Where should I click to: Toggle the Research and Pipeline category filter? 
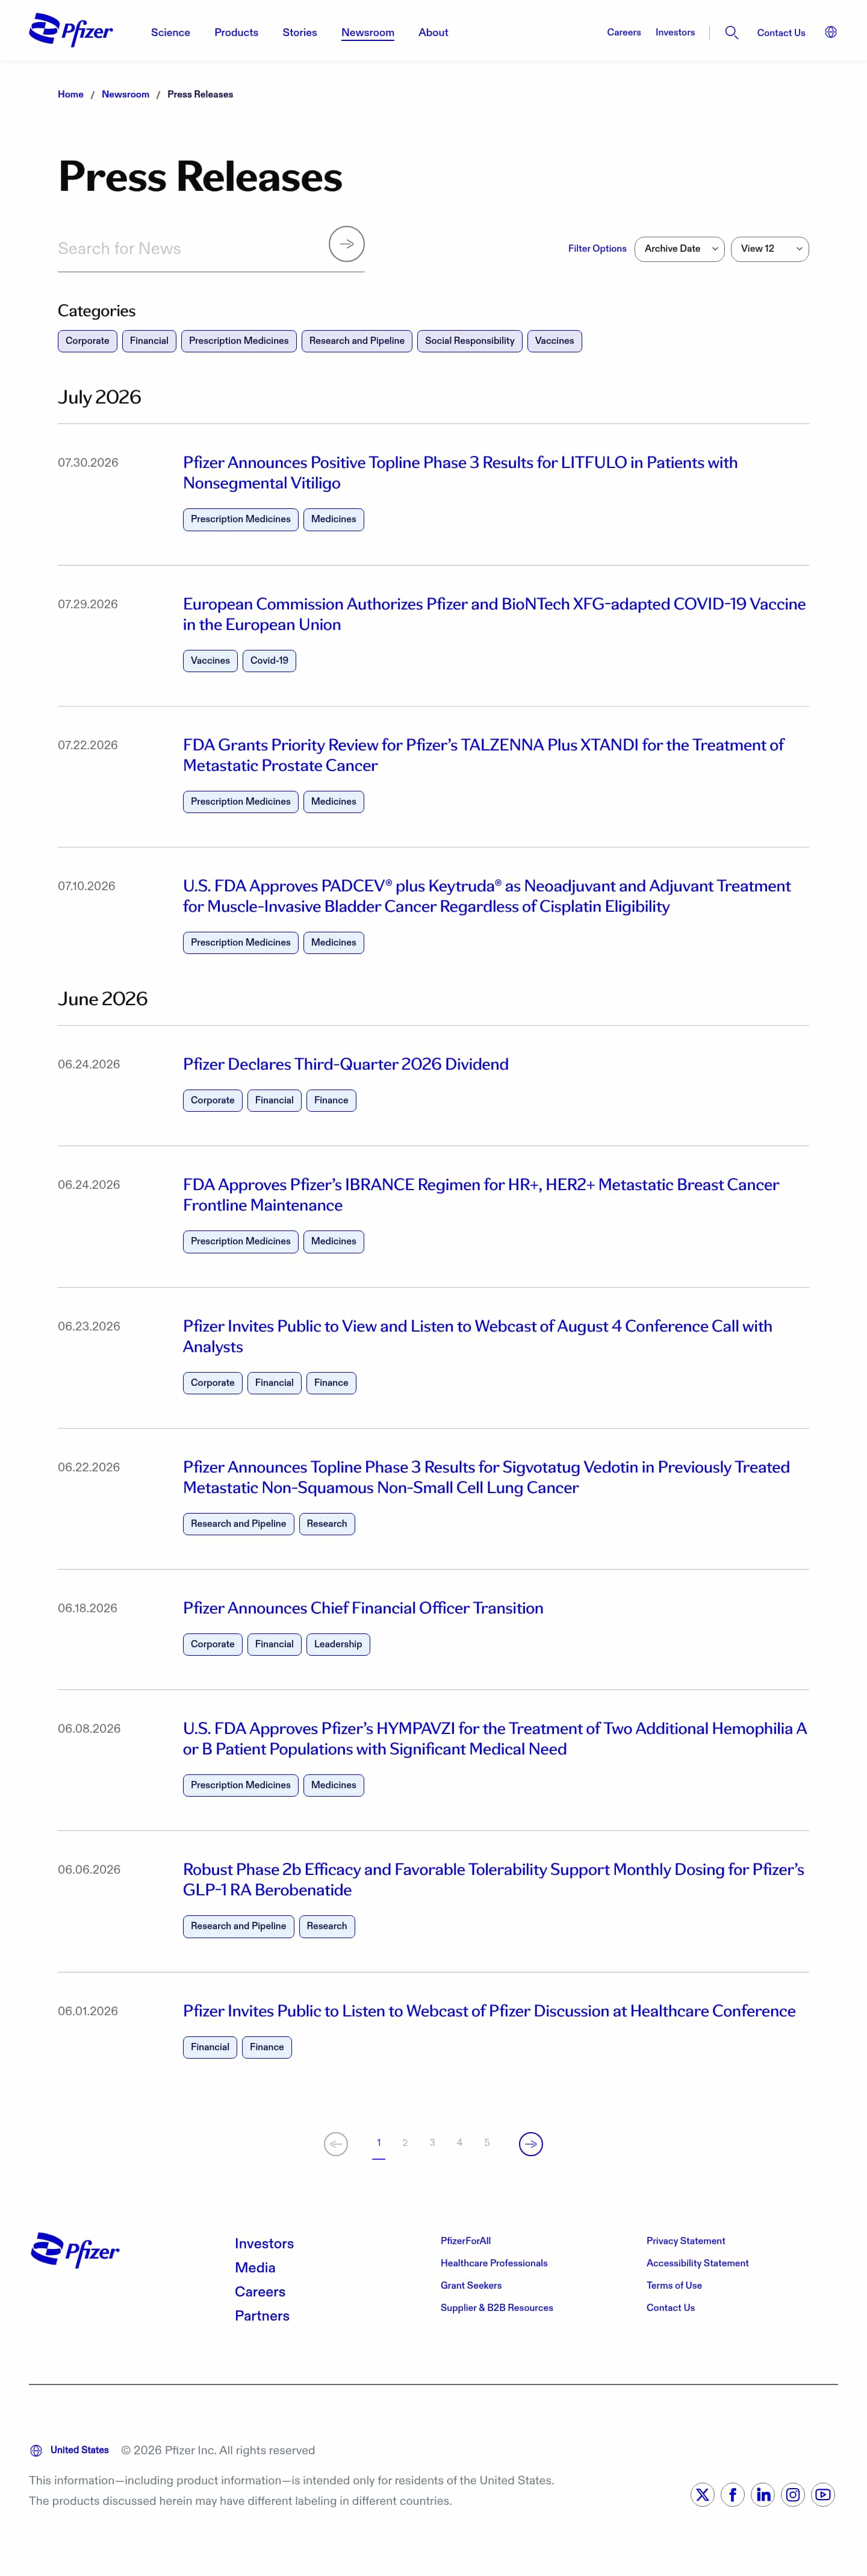click(357, 341)
